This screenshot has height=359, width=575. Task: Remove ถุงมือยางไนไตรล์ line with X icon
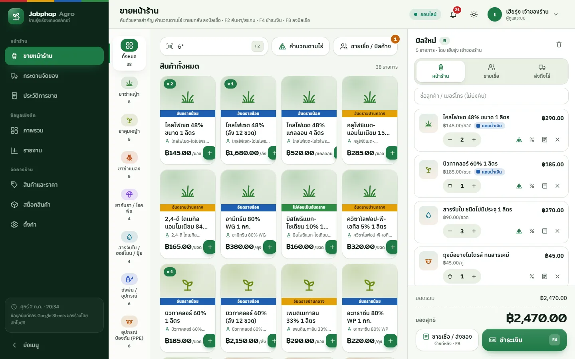pyautogui.click(x=557, y=276)
